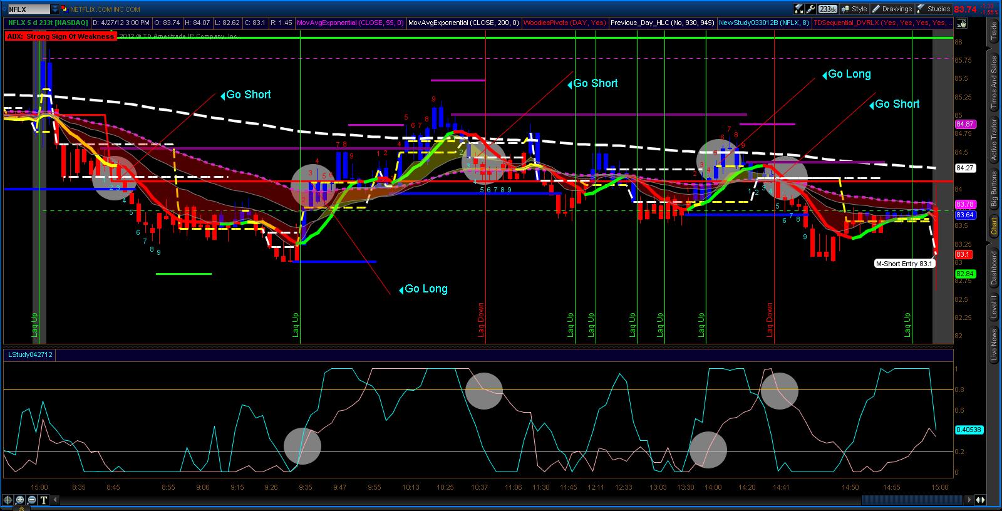
Task: Click the 233tk timeframe button
Action: click(828, 9)
